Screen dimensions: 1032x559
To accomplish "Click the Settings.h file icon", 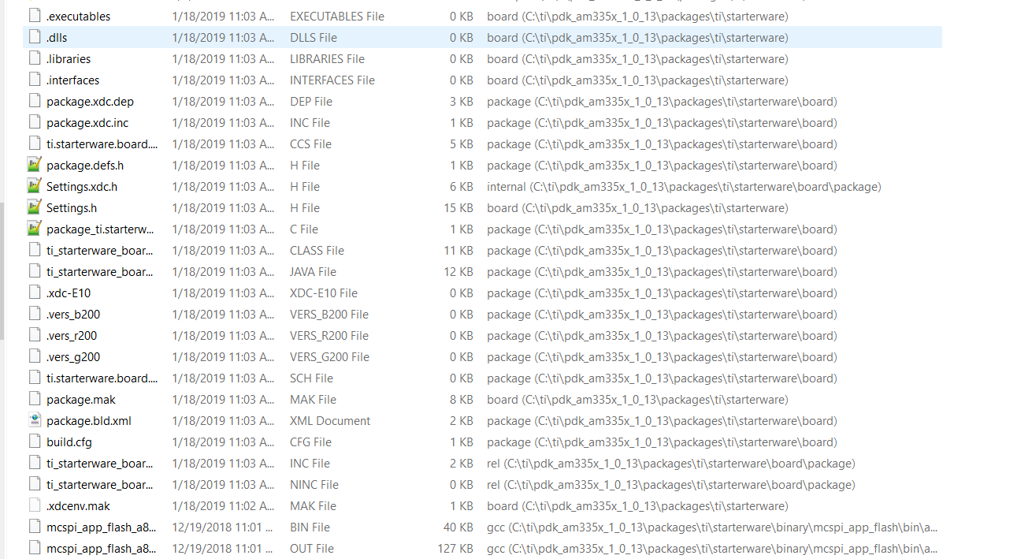I will pos(33,207).
